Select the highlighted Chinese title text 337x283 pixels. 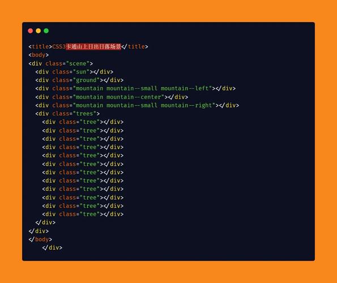pyautogui.click(x=93, y=46)
